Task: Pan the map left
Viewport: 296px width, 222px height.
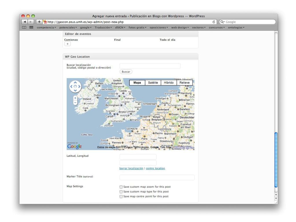Action: 71,86
